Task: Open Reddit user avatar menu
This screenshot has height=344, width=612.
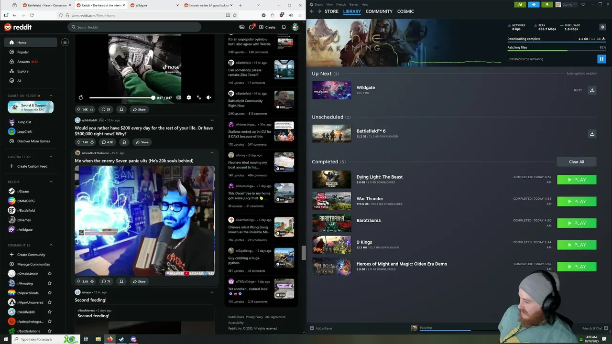Action: (x=295, y=27)
